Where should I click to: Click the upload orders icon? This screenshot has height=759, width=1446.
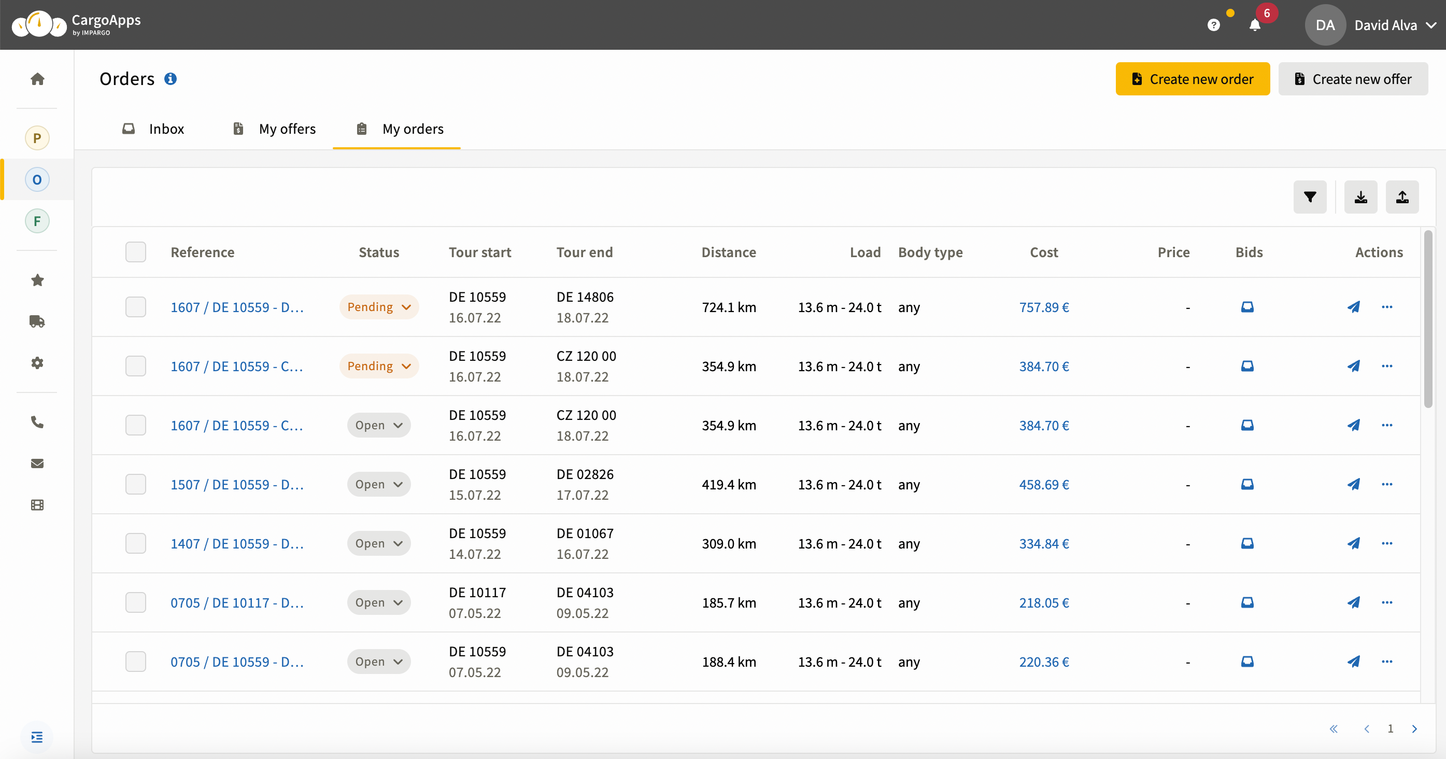tap(1401, 197)
